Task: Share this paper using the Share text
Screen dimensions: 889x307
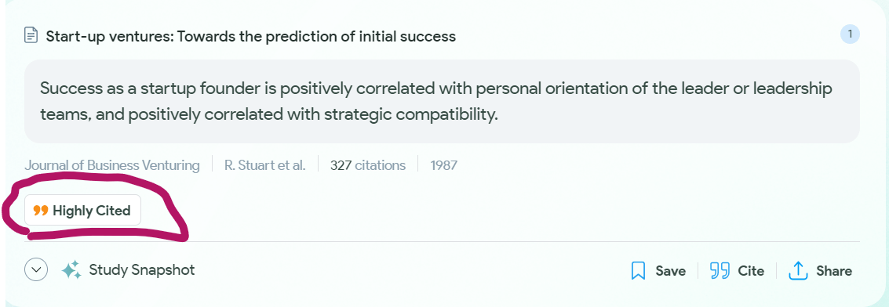Action: [834, 271]
